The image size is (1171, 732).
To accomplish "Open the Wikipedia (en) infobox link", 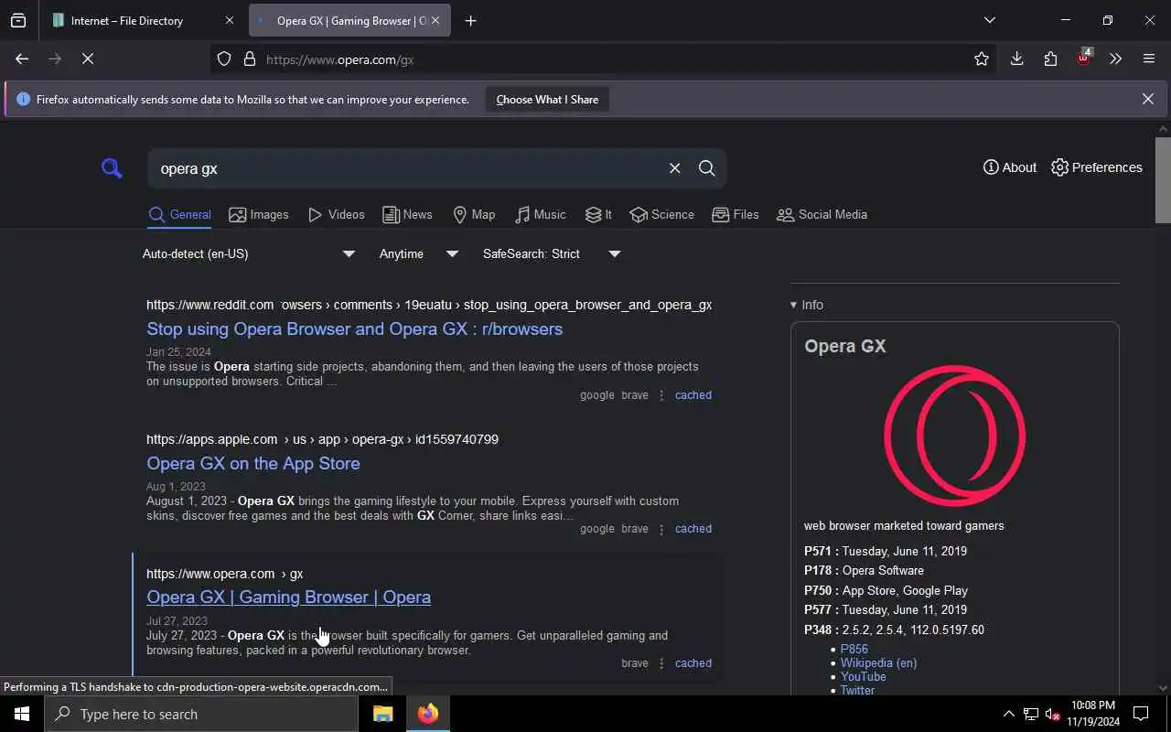I will tap(878, 663).
